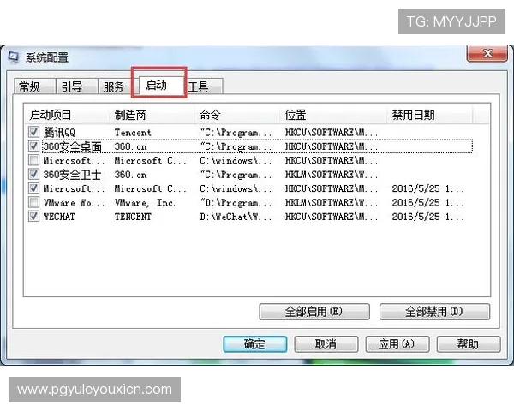Click HKLM\SOFTWARE\W... location in 360安全卫士 row
This screenshot has width=514, height=411.
pyautogui.click(x=332, y=175)
